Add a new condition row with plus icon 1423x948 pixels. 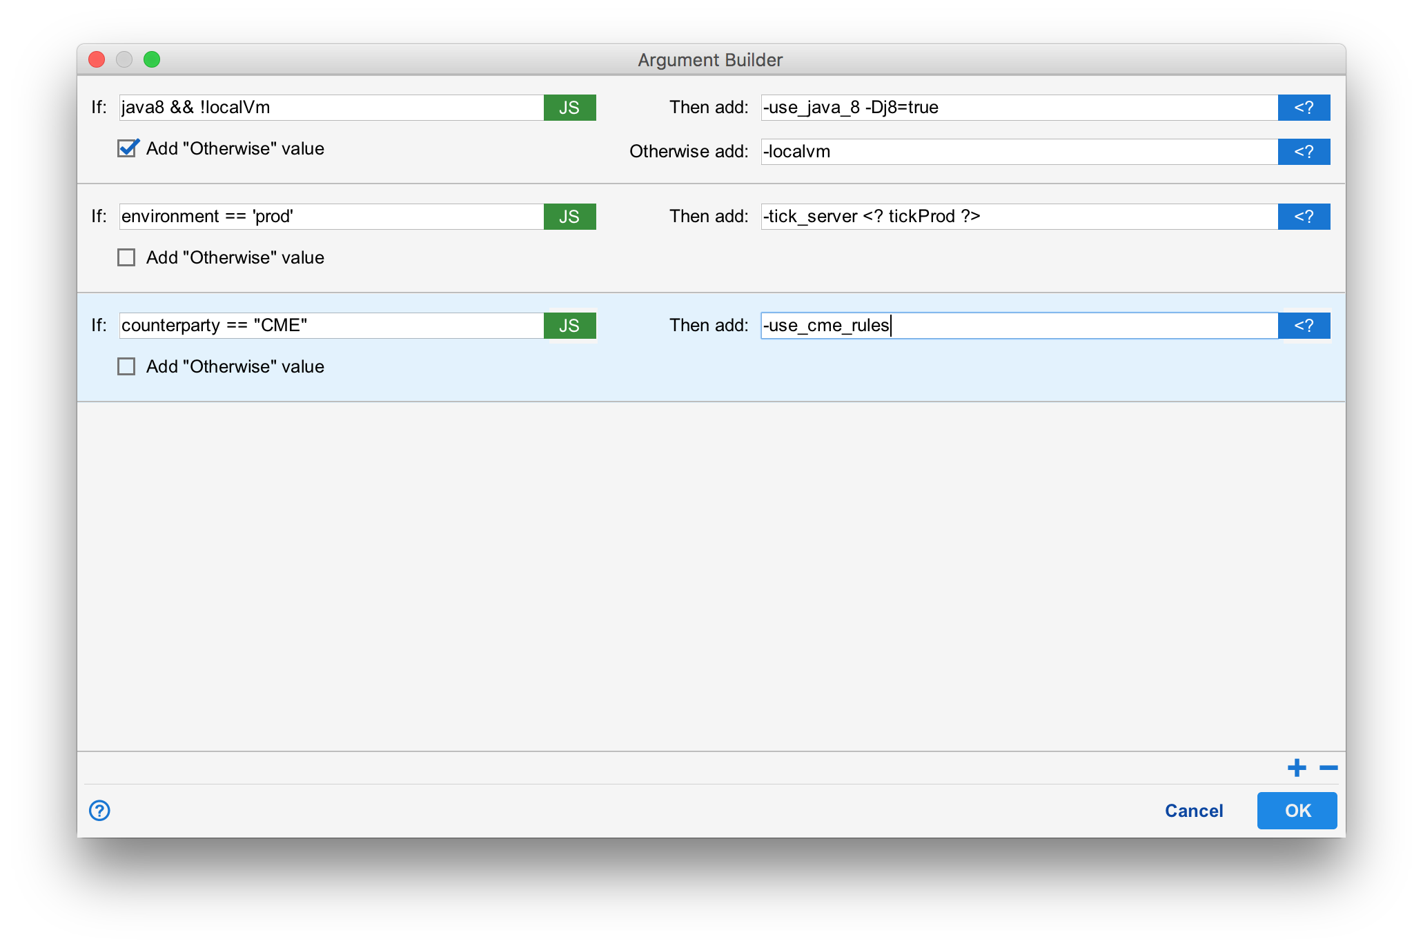tap(1296, 767)
